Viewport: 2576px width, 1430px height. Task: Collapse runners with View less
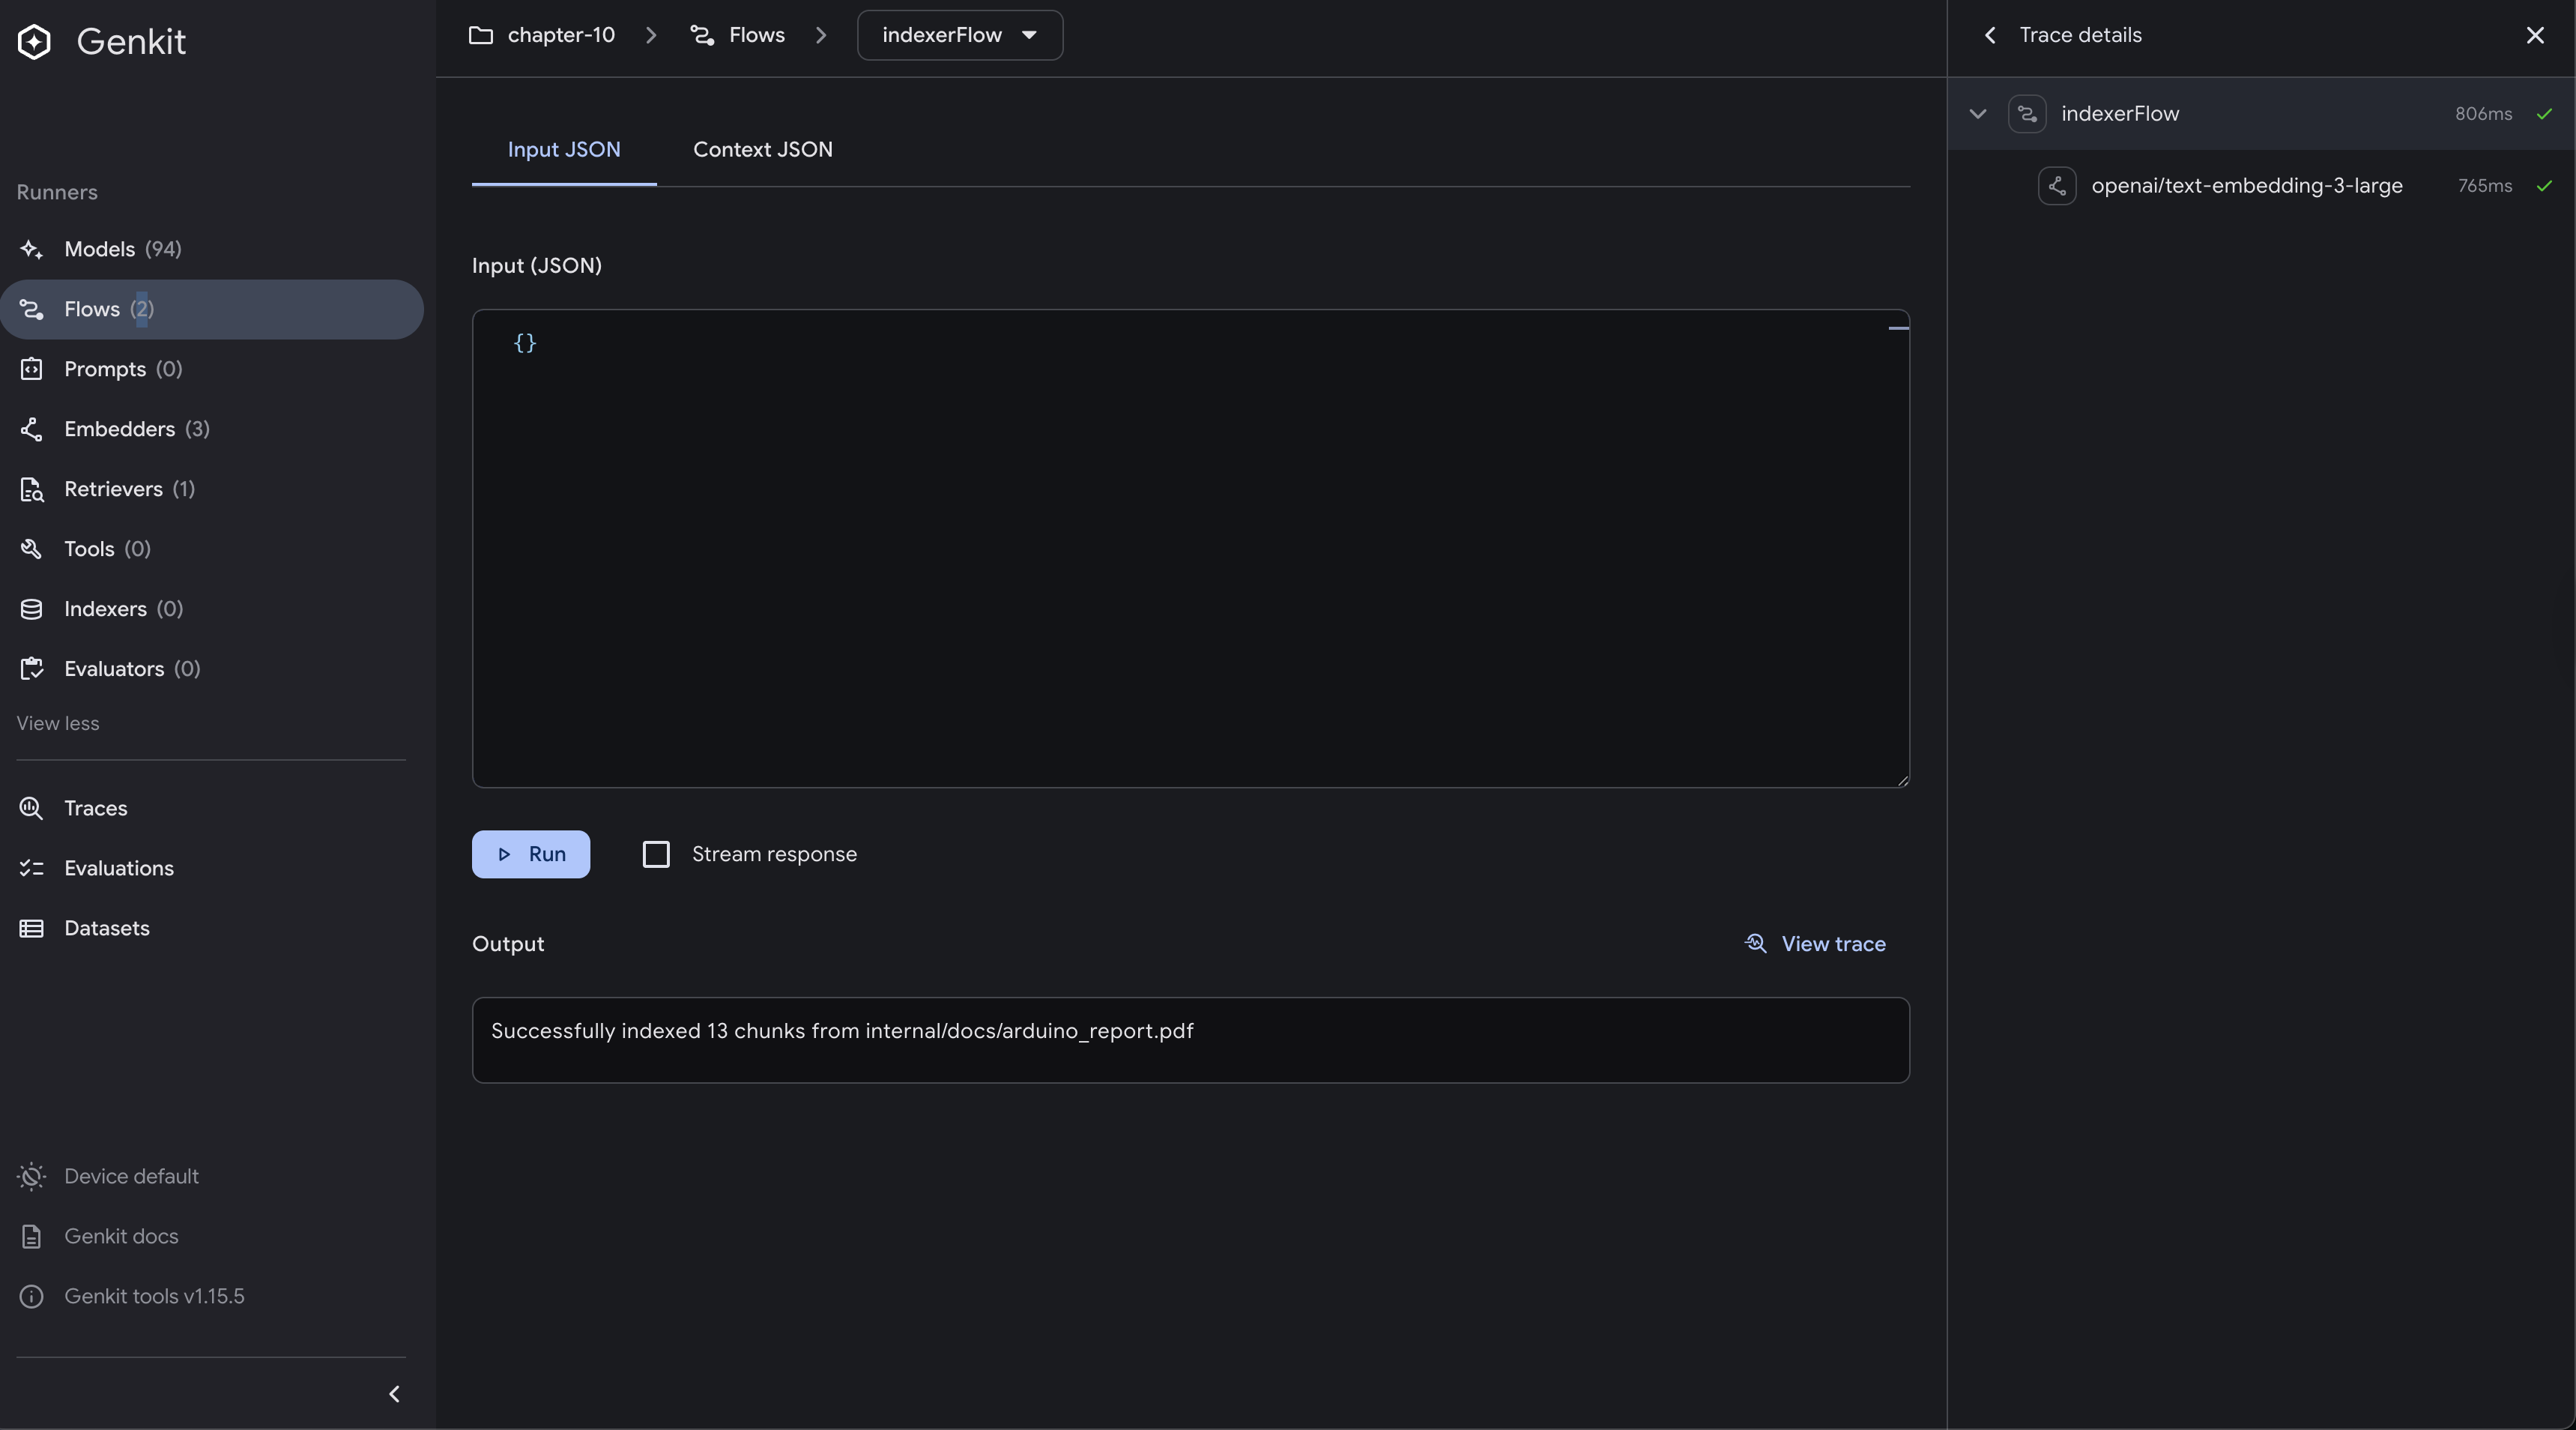pyautogui.click(x=58, y=723)
